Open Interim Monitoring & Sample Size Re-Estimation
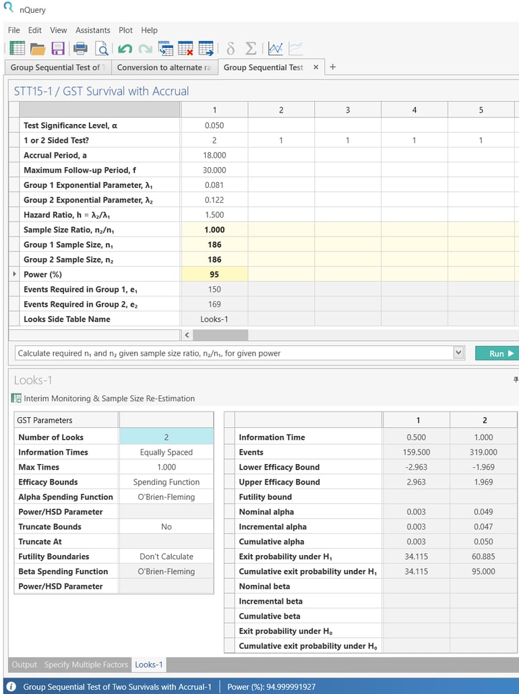 [109, 398]
